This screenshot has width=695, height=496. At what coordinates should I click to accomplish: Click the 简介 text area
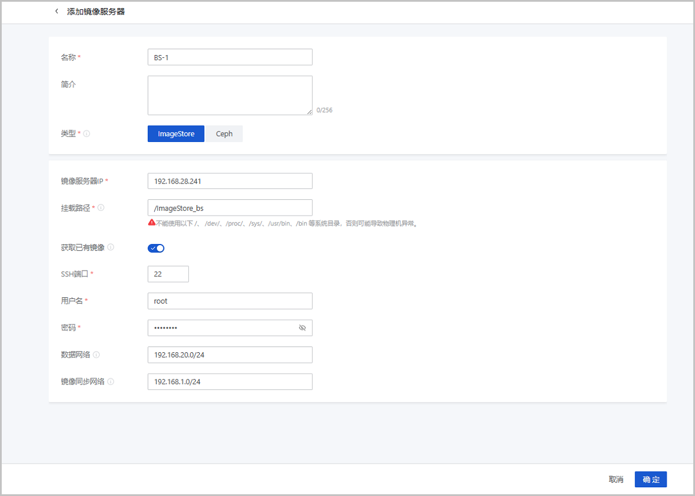(230, 95)
